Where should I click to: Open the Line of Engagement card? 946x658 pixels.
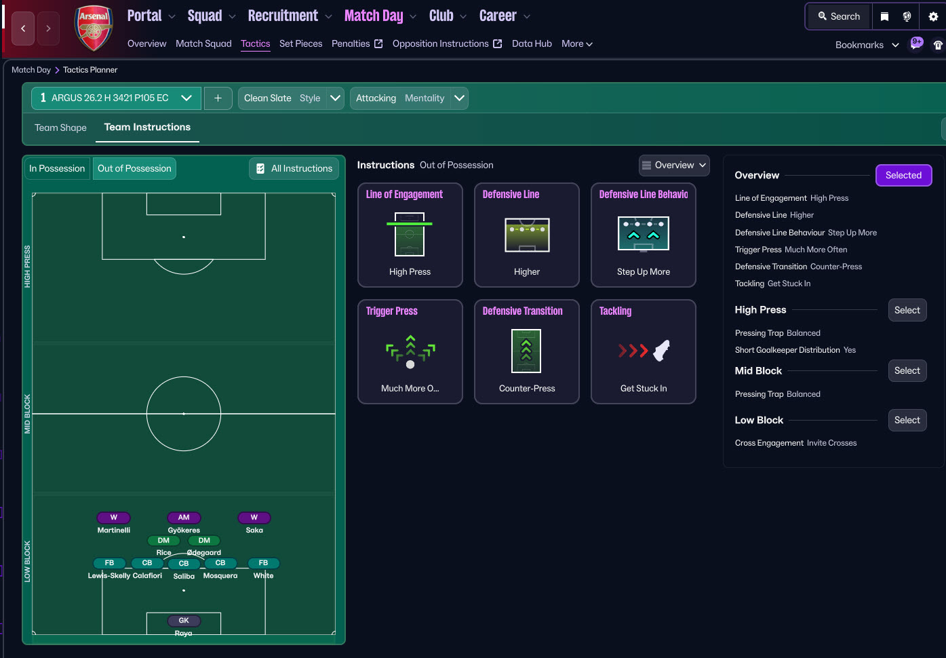coord(410,235)
